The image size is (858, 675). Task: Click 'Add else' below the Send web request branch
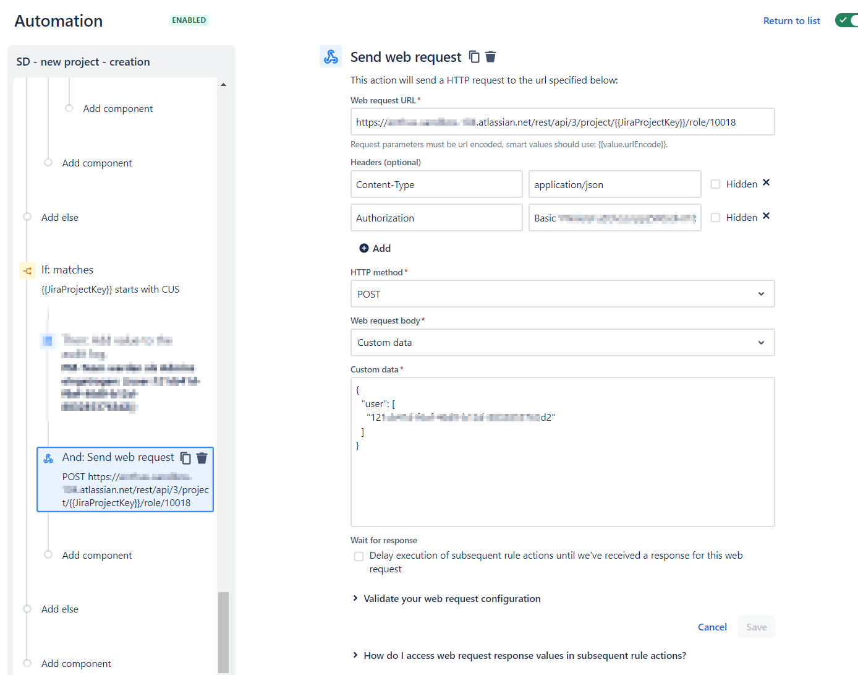click(x=60, y=609)
